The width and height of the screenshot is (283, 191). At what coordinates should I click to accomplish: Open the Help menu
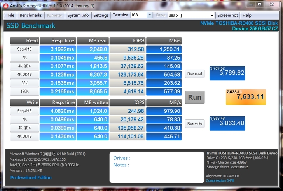click(247, 15)
